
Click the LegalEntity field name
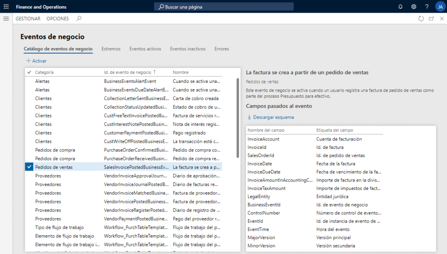258,196
